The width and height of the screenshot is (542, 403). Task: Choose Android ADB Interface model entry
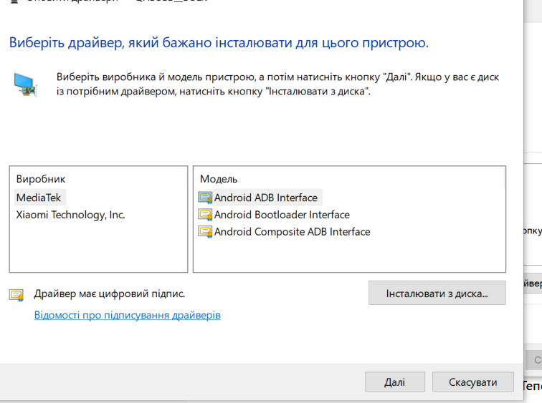[x=265, y=198]
